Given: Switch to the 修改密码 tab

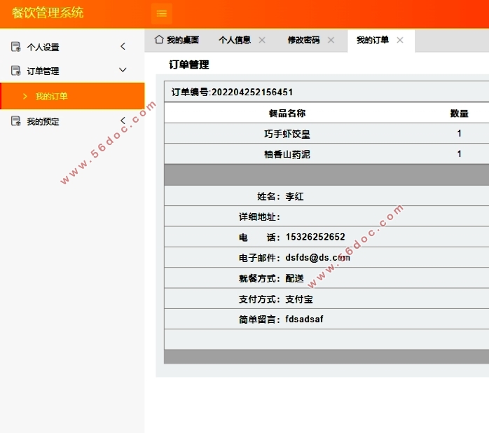Looking at the screenshot, I should pyautogui.click(x=303, y=40).
